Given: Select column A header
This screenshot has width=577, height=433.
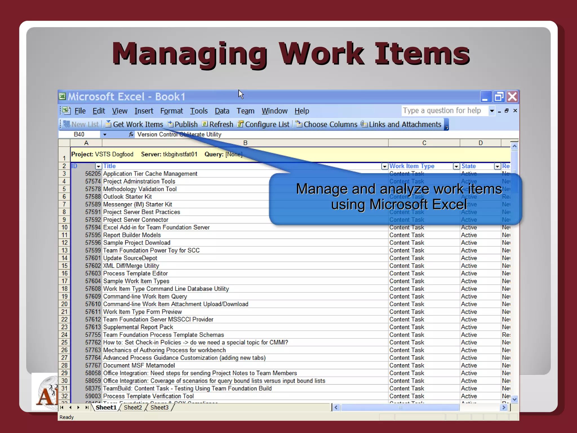Looking at the screenshot, I should [86, 143].
